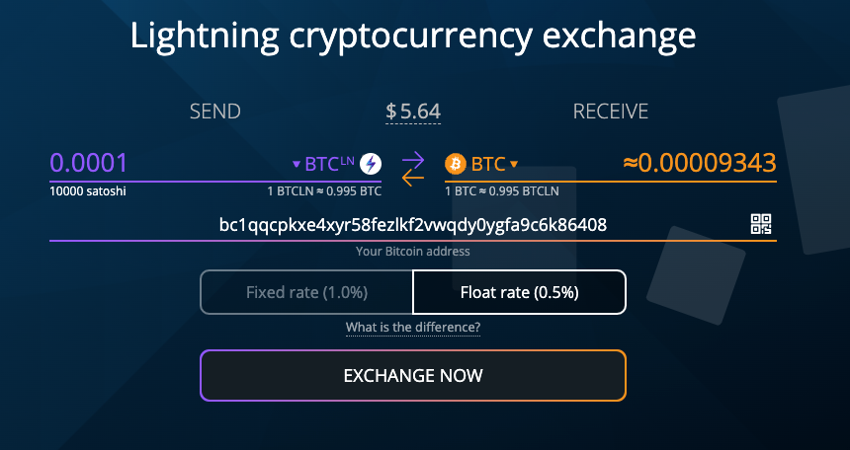
Task: Click the purple triangle before BTCLN
Action: [x=296, y=164]
